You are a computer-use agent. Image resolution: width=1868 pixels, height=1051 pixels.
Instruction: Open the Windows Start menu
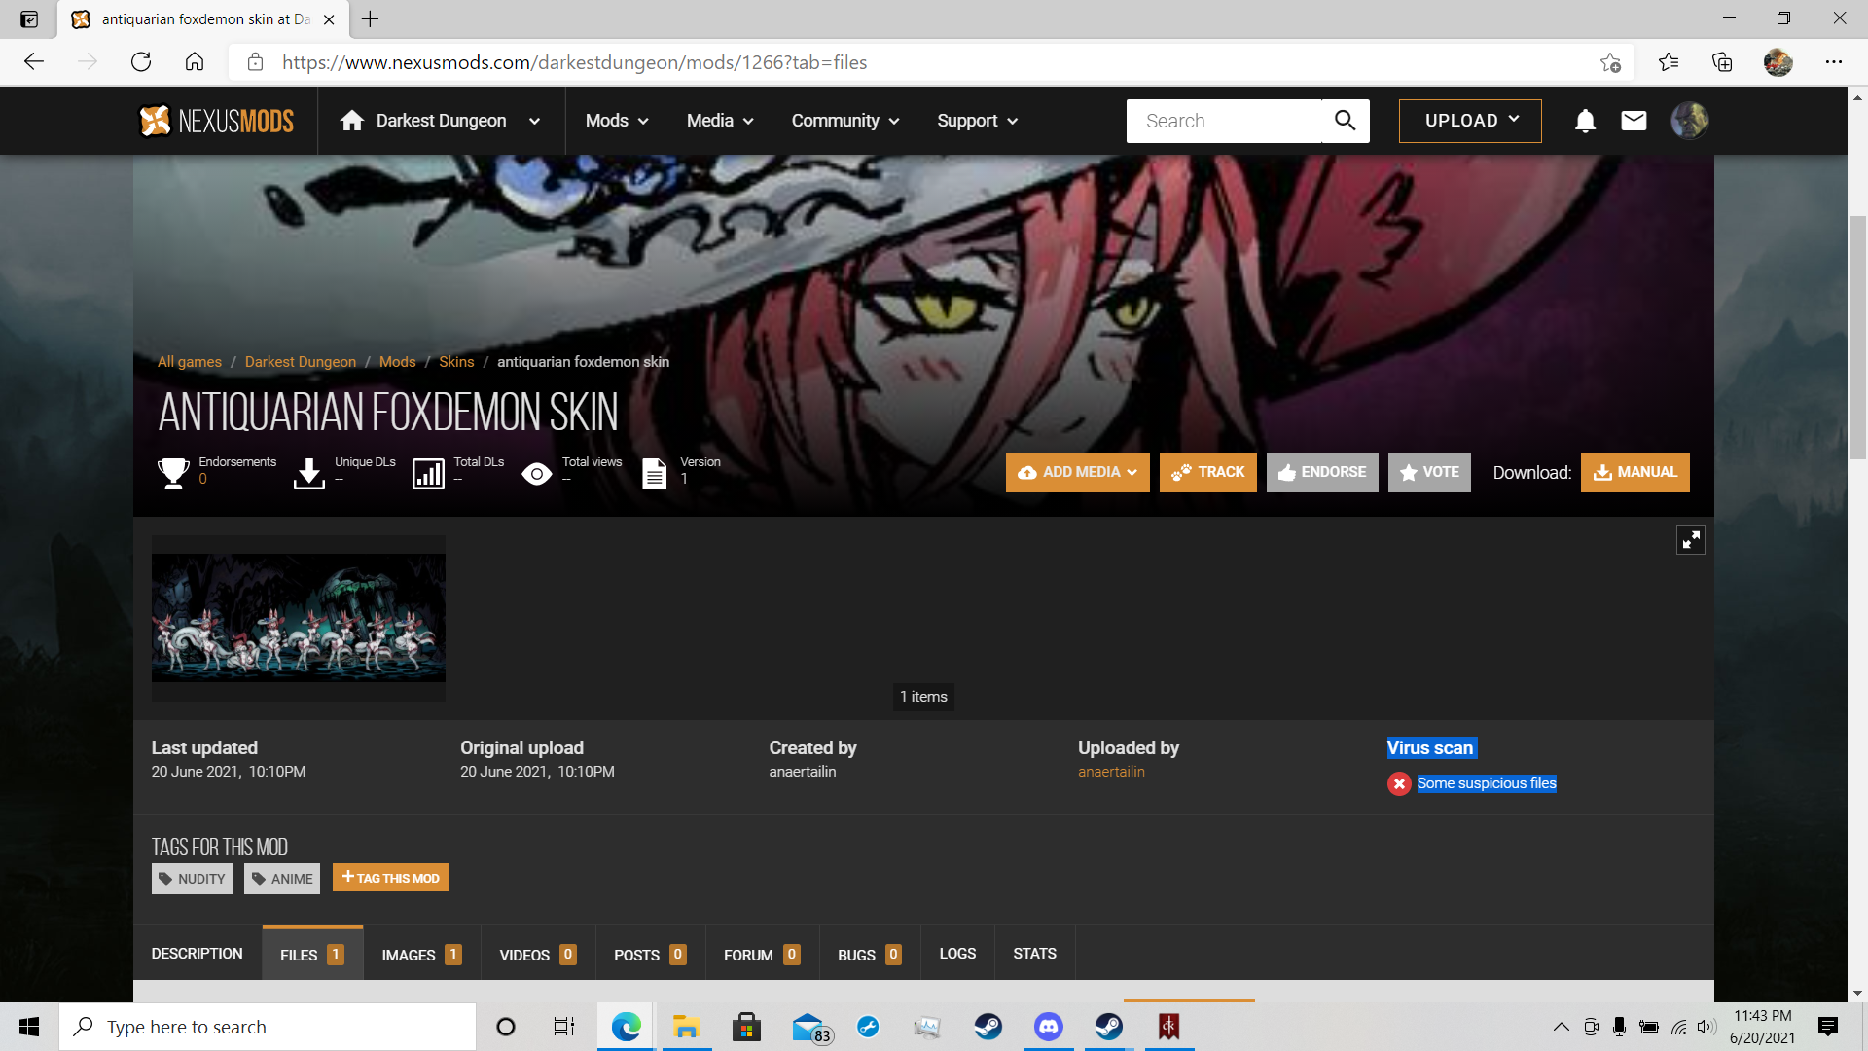tap(29, 1027)
